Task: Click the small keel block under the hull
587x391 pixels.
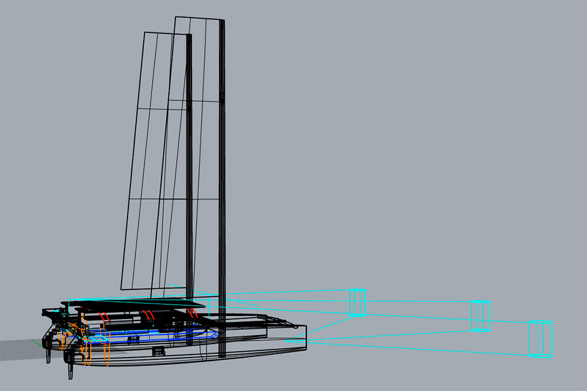Action: pyautogui.click(x=157, y=351)
